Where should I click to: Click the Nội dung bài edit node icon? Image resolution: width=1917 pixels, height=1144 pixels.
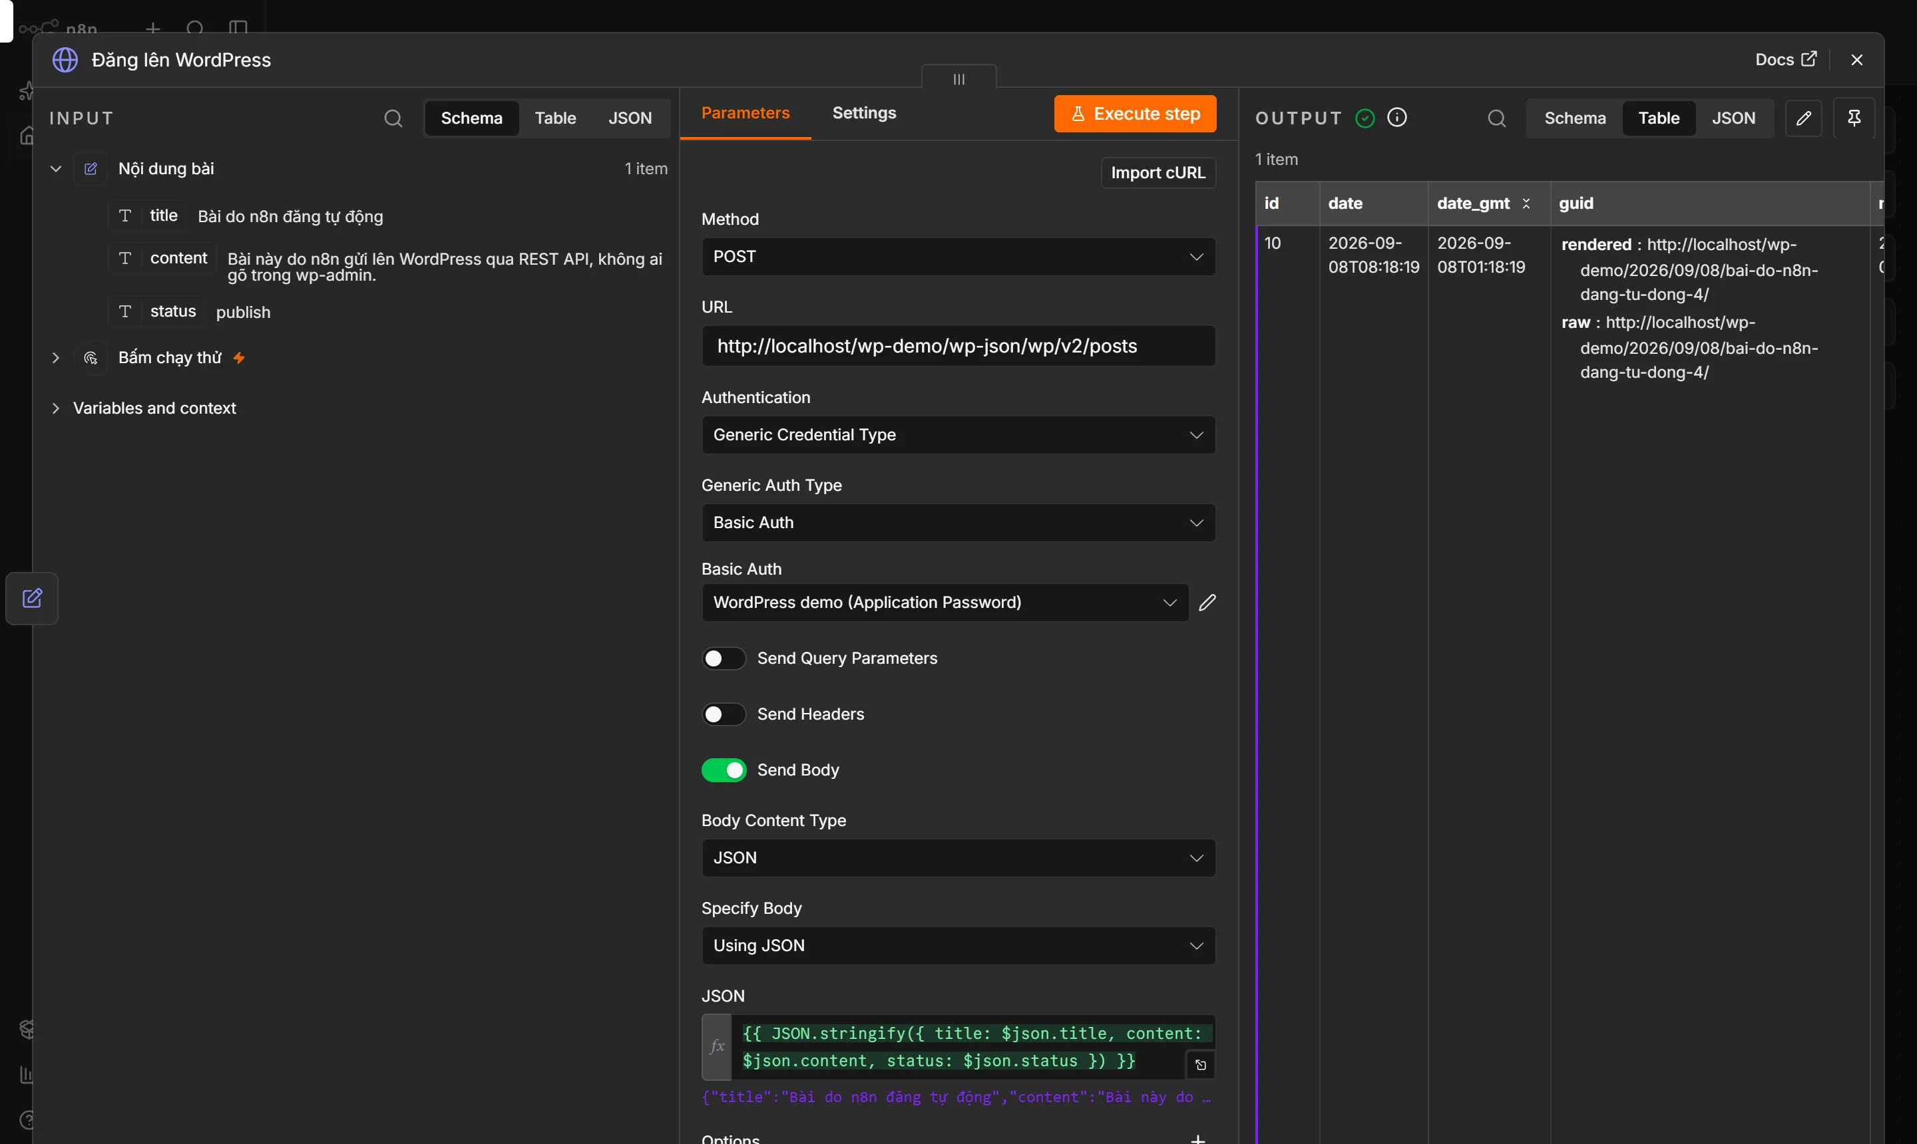(x=91, y=168)
